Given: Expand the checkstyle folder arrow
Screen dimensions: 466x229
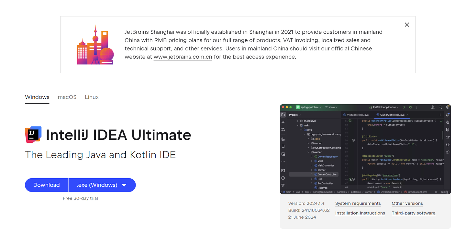Looking at the screenshot, I should click(x=298, y=121).
